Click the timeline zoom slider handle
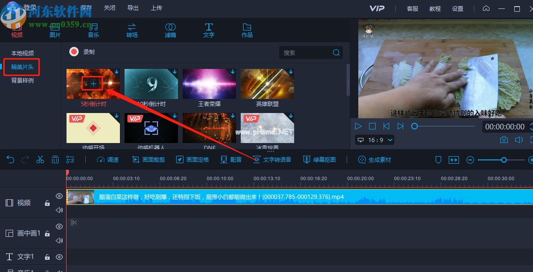Screen dimensions: 533x272 tap(504, 160)
